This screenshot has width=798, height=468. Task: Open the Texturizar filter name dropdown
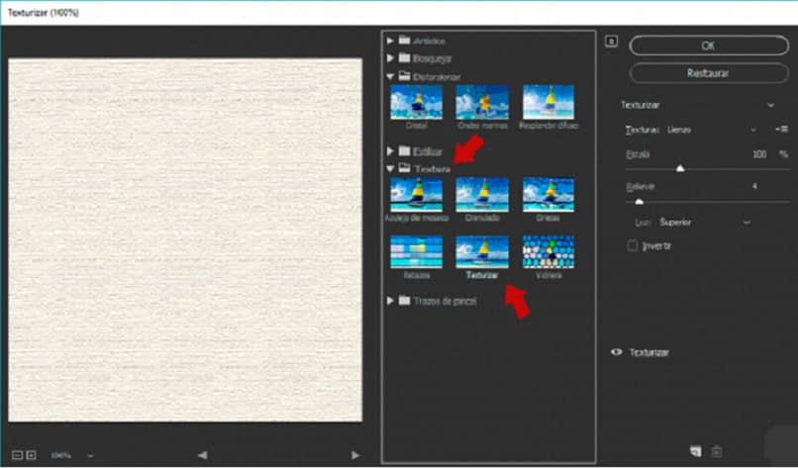tap(697, 105)
